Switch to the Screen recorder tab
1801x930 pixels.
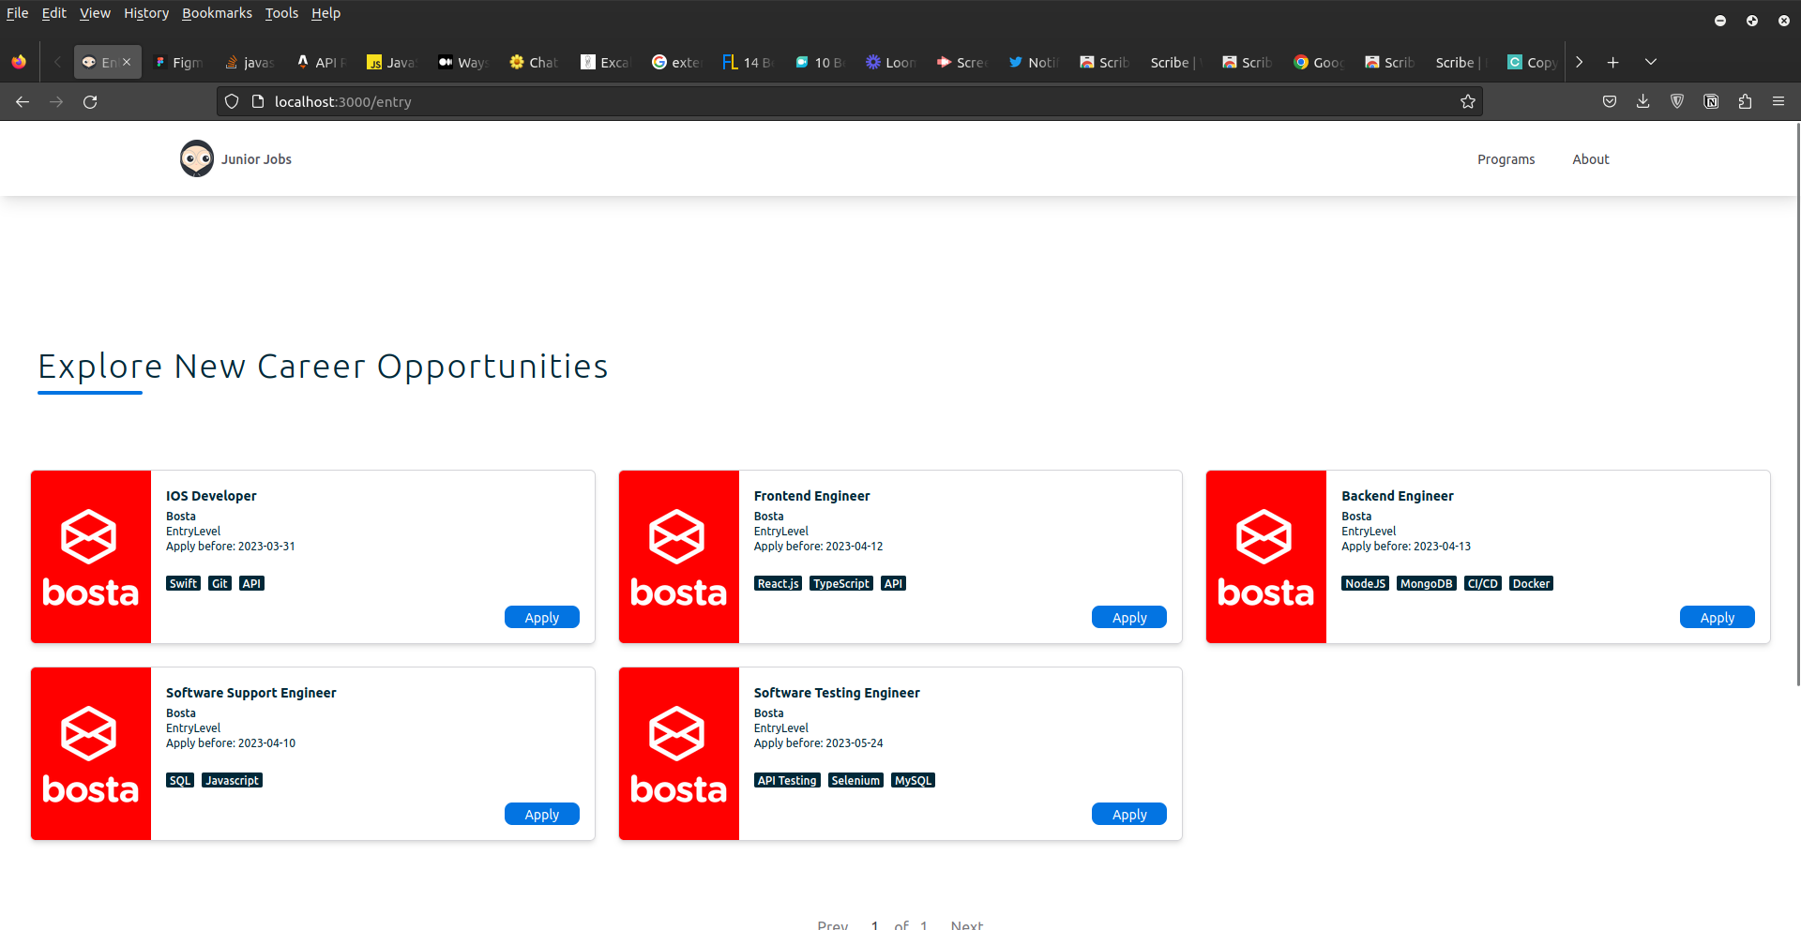961,62
